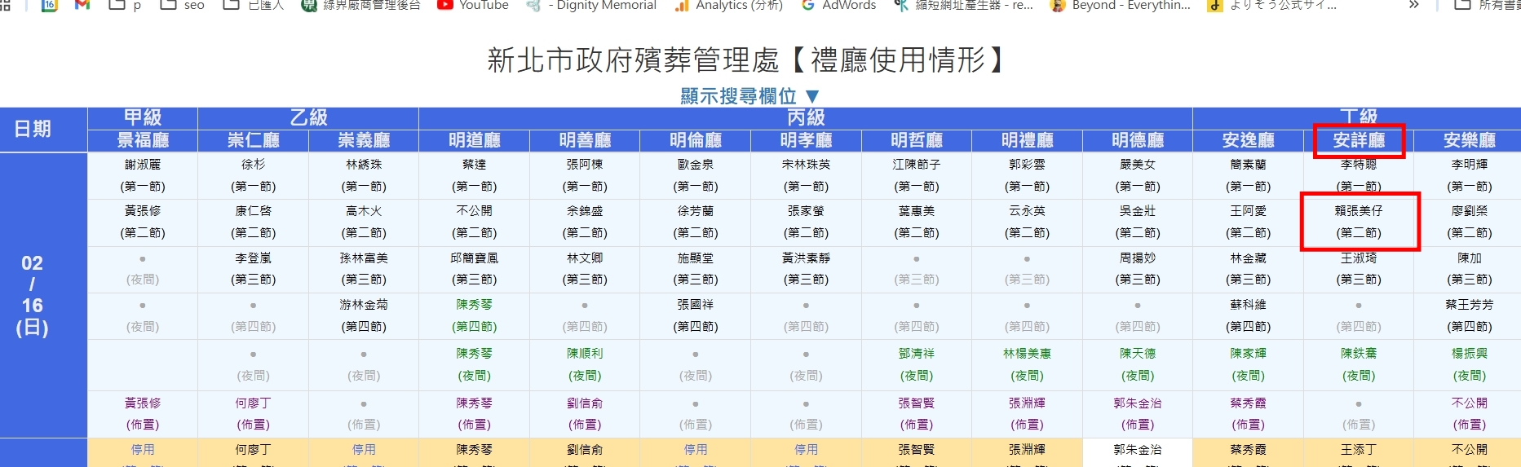The height and width of the screenshot is (467, 1521).
Task: Open the AdWords bookmark
Action: pos(838,6)
